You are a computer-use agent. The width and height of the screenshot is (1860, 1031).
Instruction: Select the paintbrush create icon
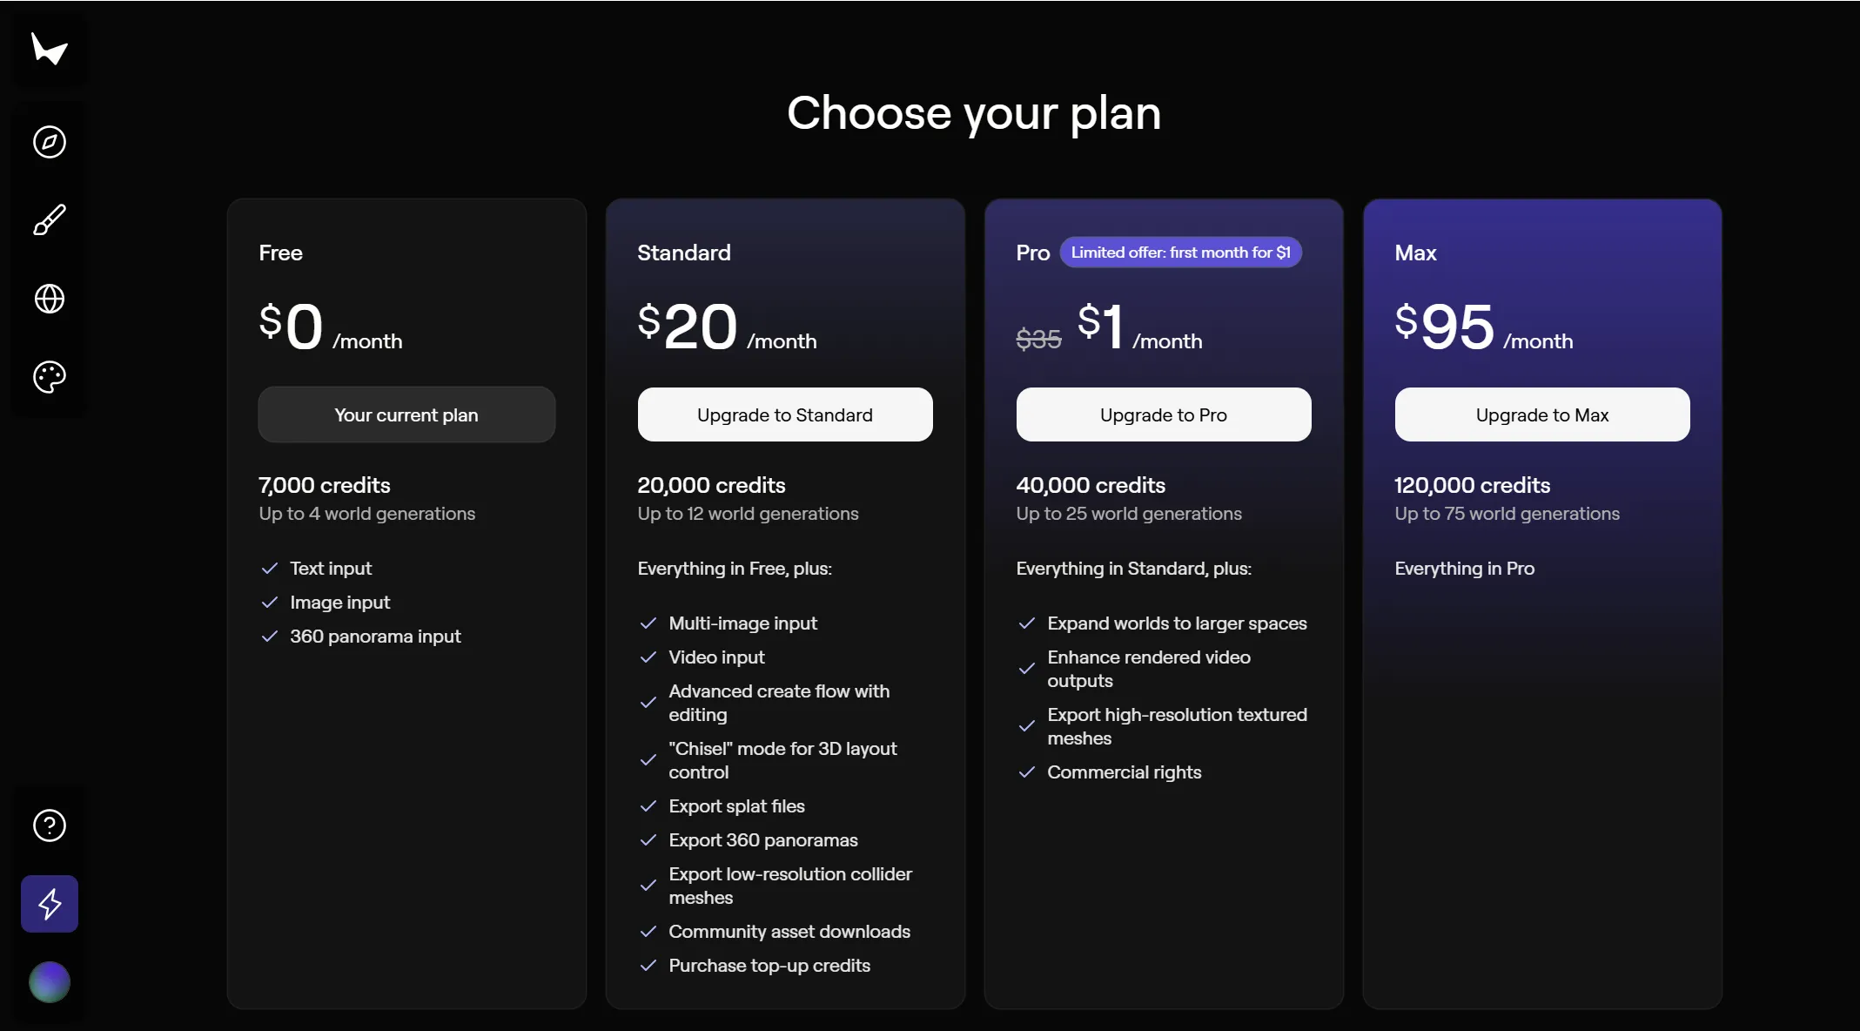point(50,220)
